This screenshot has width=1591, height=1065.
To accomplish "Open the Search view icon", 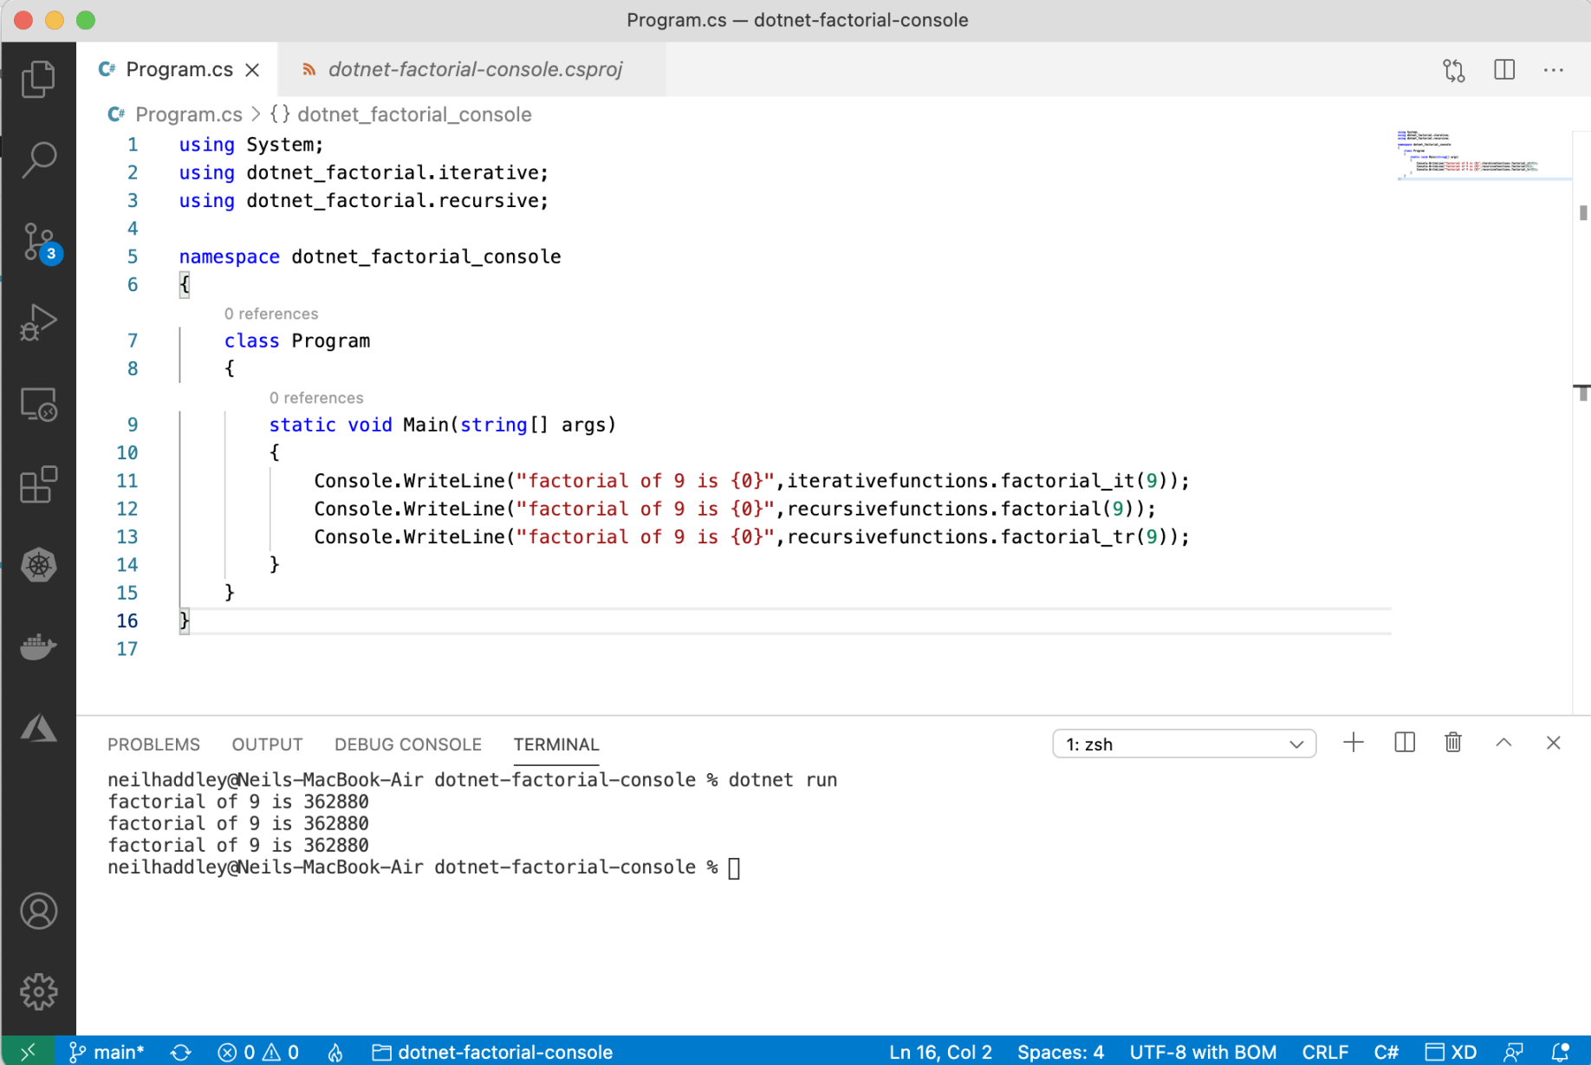I will [38, 159].
